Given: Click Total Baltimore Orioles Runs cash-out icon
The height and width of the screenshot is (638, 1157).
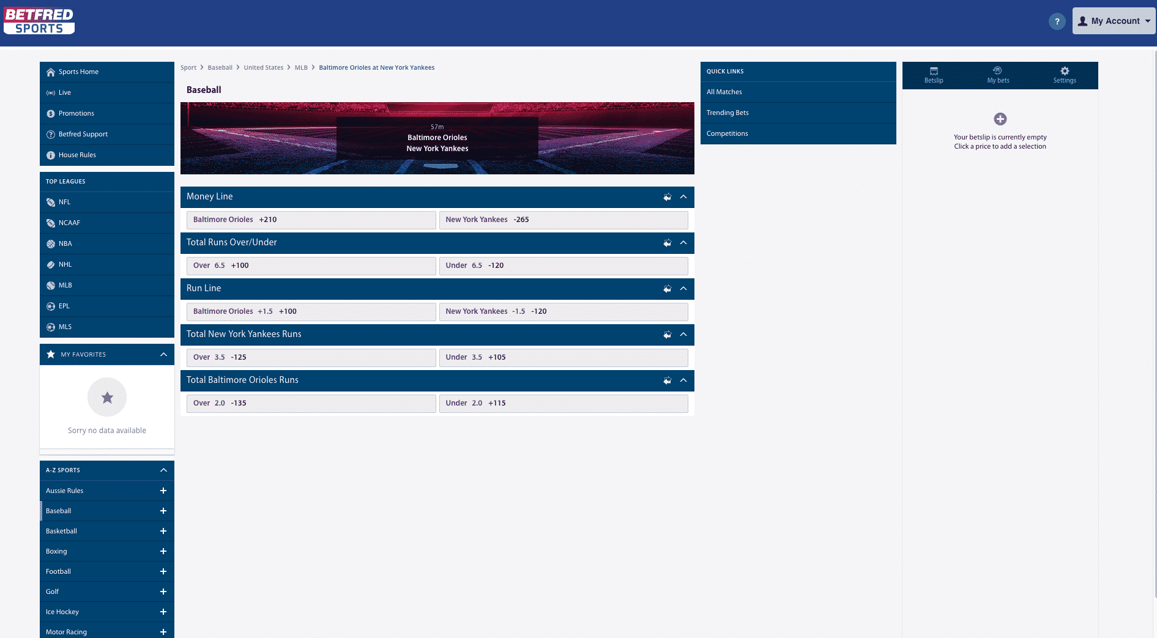Looking at the screenshot, I should point(667,380).
